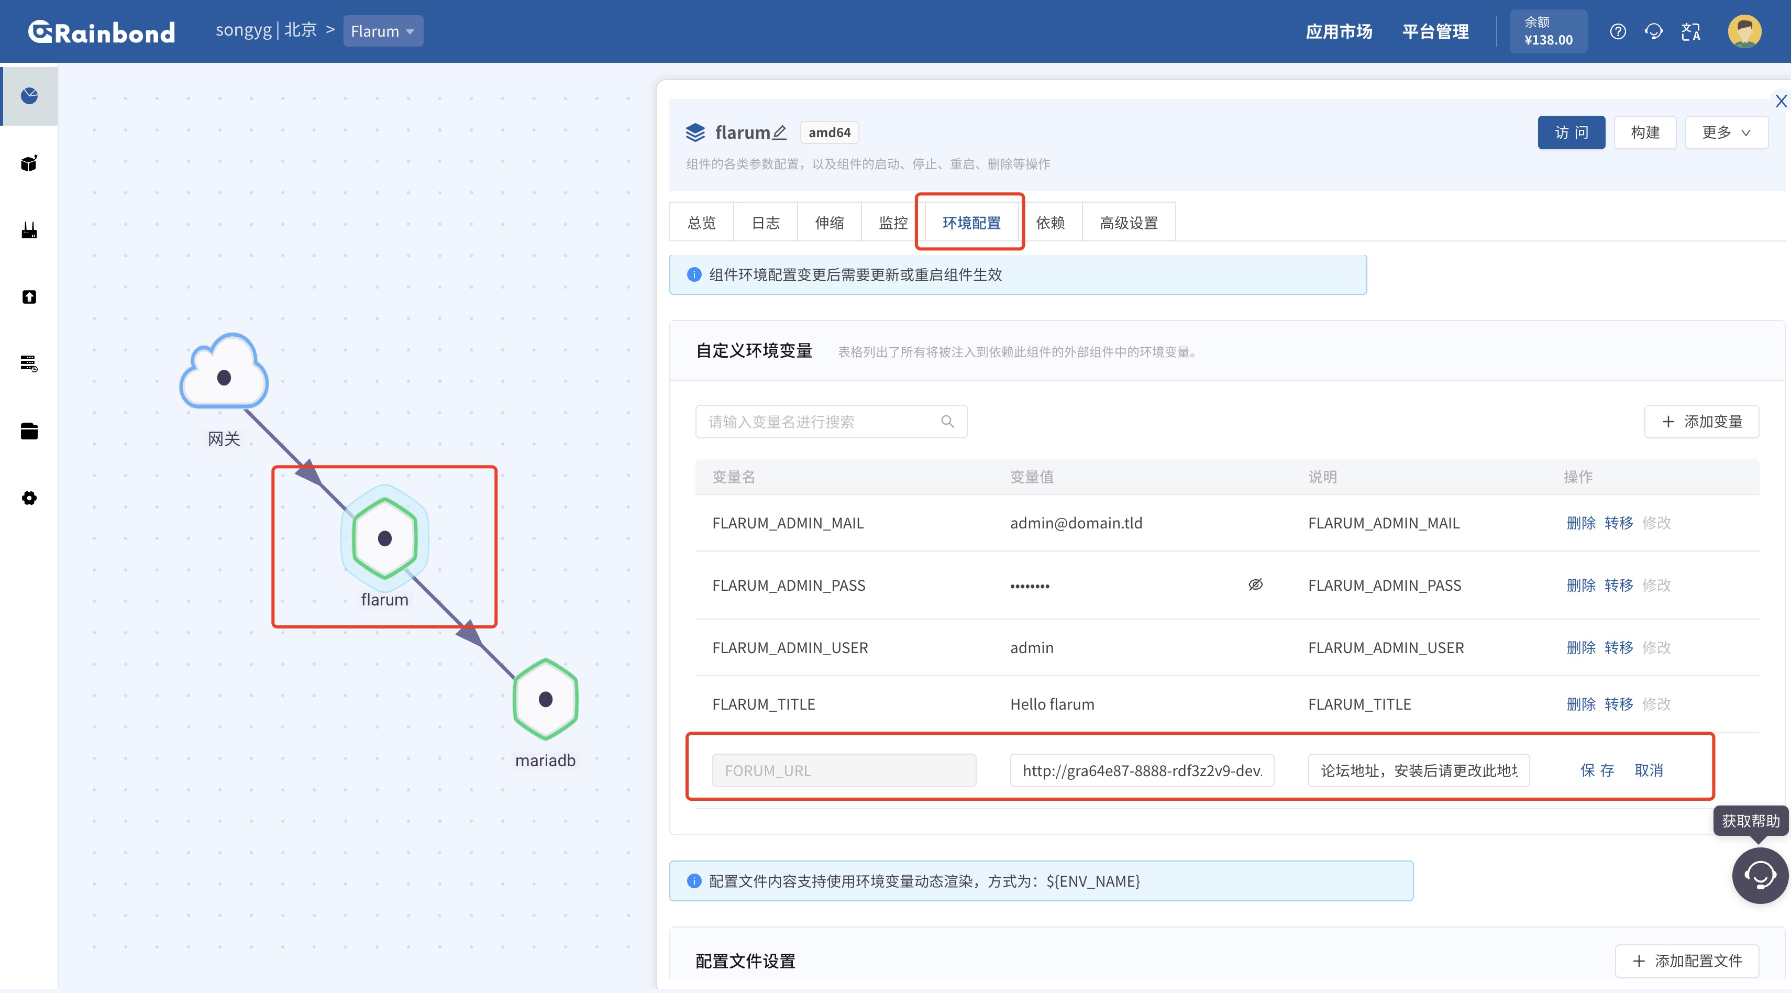Open the folder sidebar icon
The width and height of the screenshot is (1791, 993).
(x=29, y=431)
